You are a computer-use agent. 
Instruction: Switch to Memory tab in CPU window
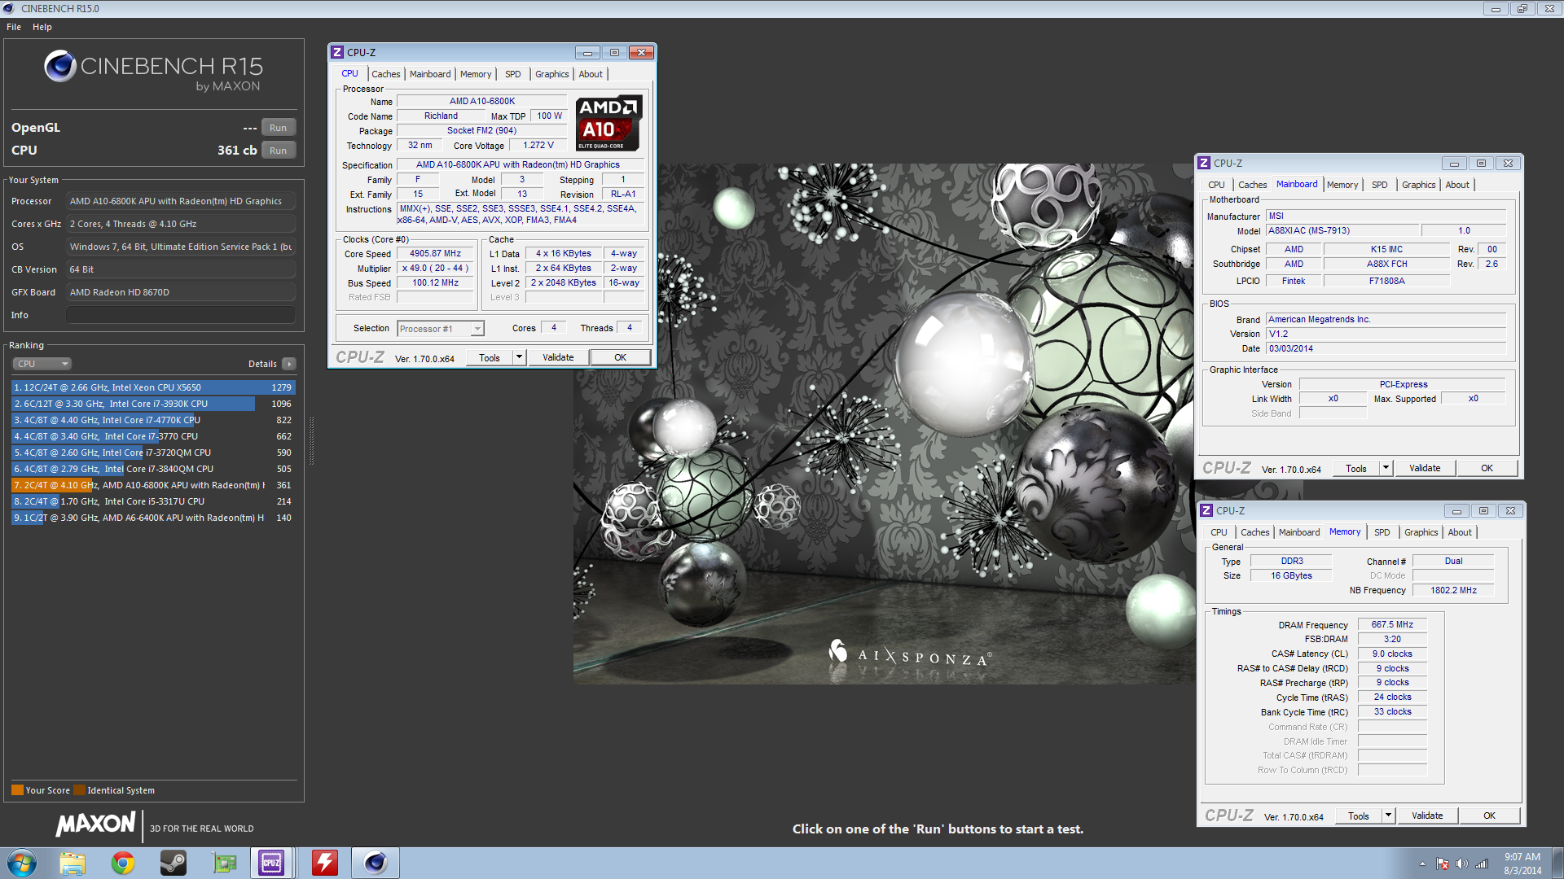[476, 74]
